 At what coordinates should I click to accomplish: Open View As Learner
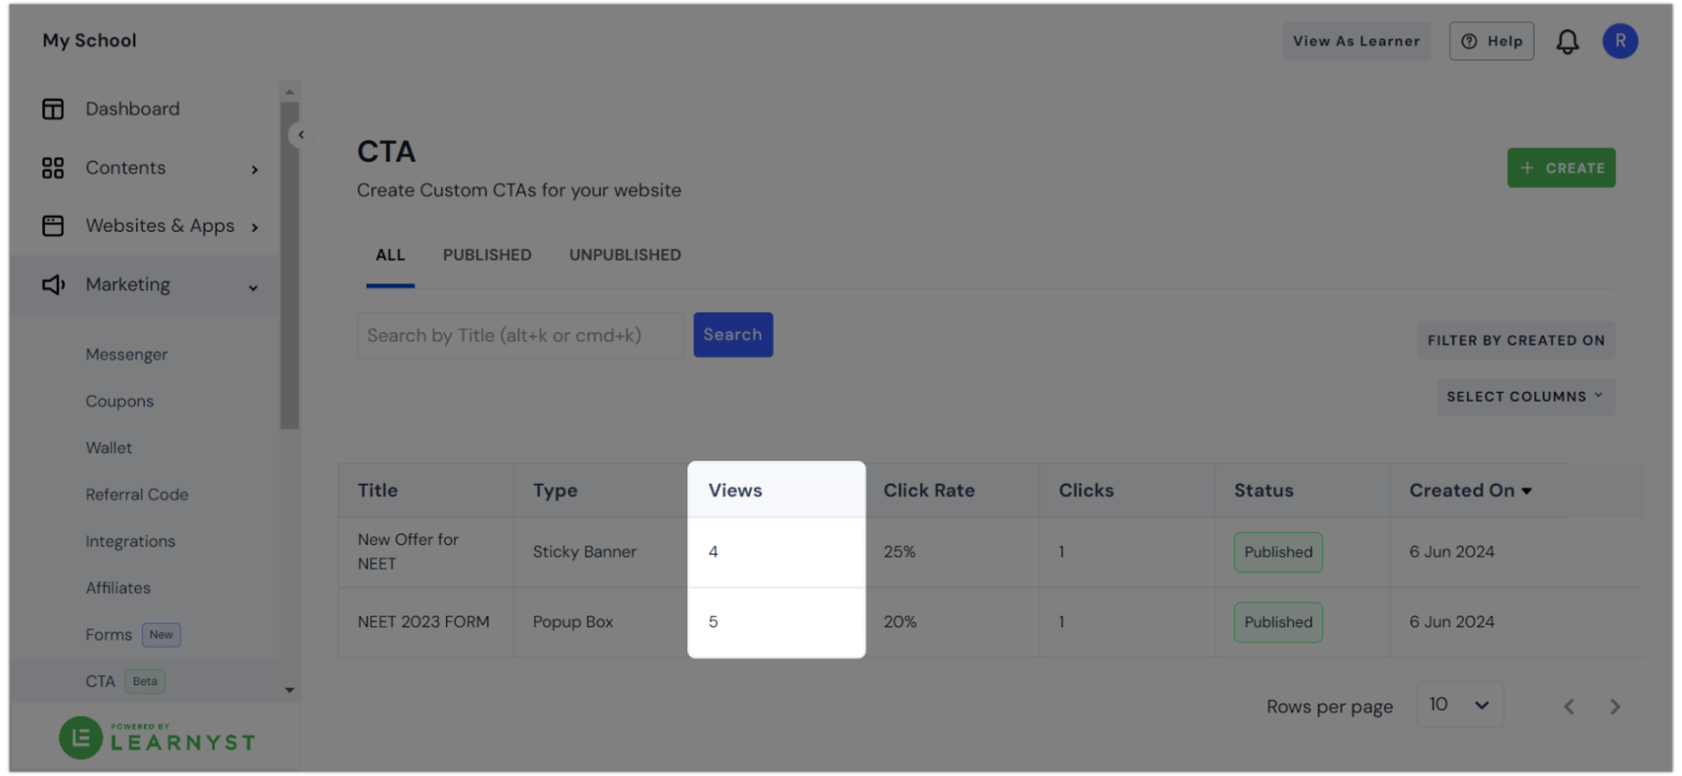tap(1356, 41)
